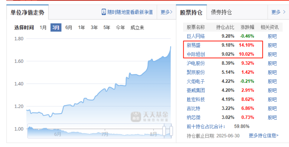Open 股吧 for 纳芯微
Screen dimensions: 289x147
click(x=272, y=117)
